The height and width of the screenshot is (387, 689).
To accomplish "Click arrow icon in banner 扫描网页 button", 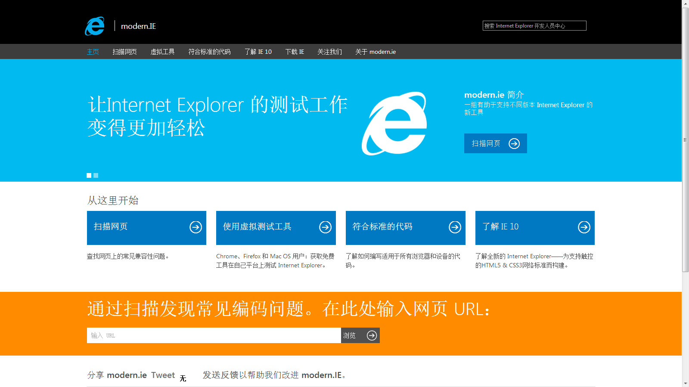I will click(x=514, y=143).
